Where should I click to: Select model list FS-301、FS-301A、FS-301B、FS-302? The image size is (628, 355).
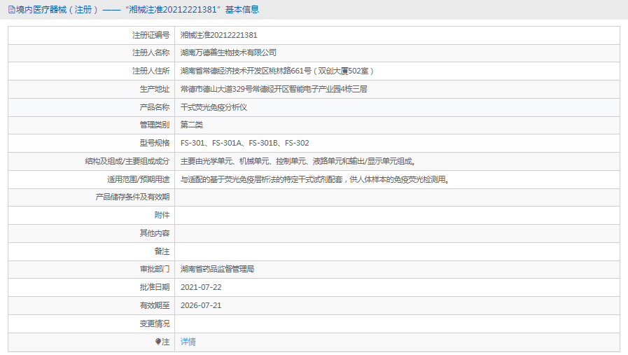pyautogui.click(x=245, y=143)
